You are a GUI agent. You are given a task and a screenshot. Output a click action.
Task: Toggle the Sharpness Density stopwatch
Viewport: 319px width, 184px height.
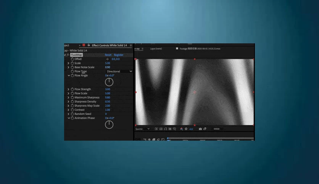[72, 102]
